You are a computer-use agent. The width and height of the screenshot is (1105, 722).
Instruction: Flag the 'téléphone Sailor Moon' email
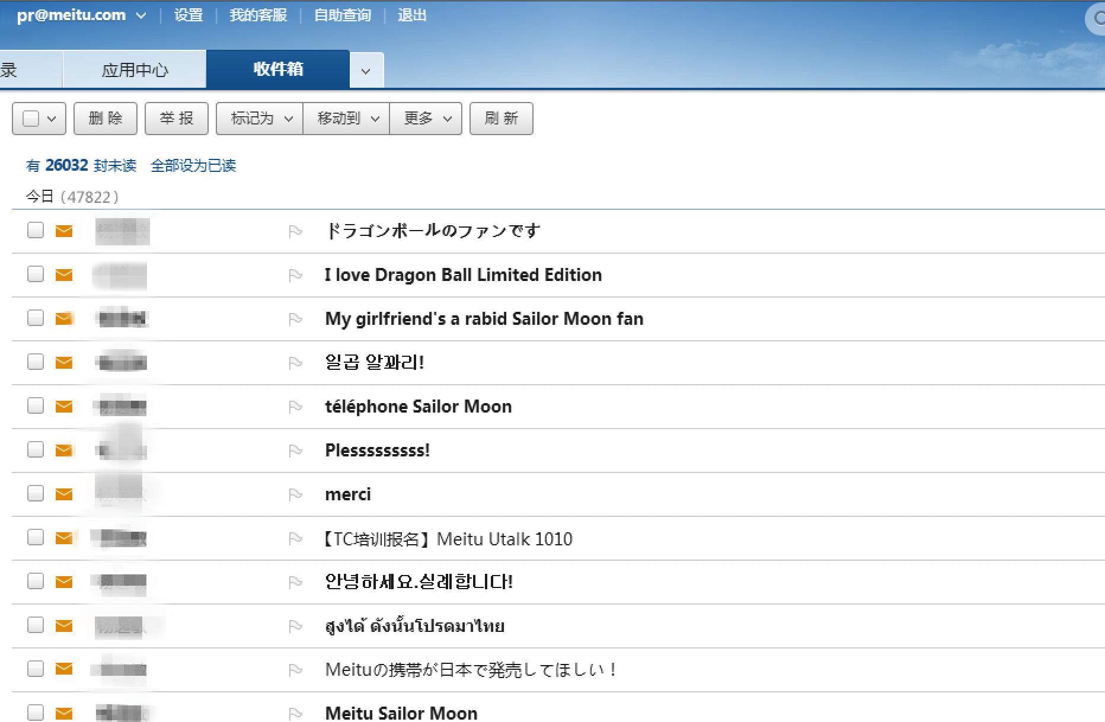click(295, 407)
